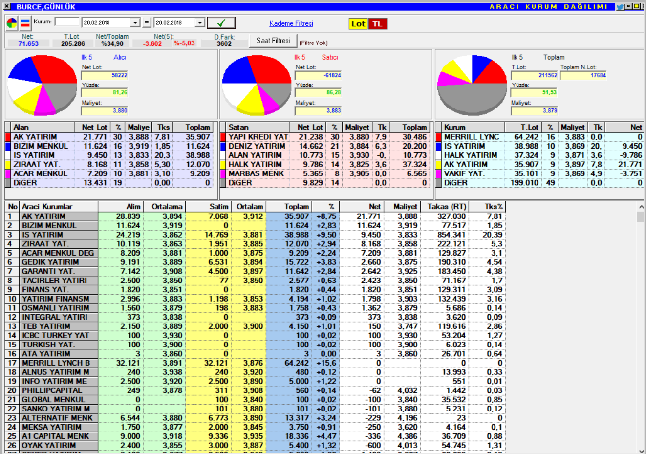646x454 pixels.
Task: Select row GEDIK YATIRIM
Action: coord(255,262)
